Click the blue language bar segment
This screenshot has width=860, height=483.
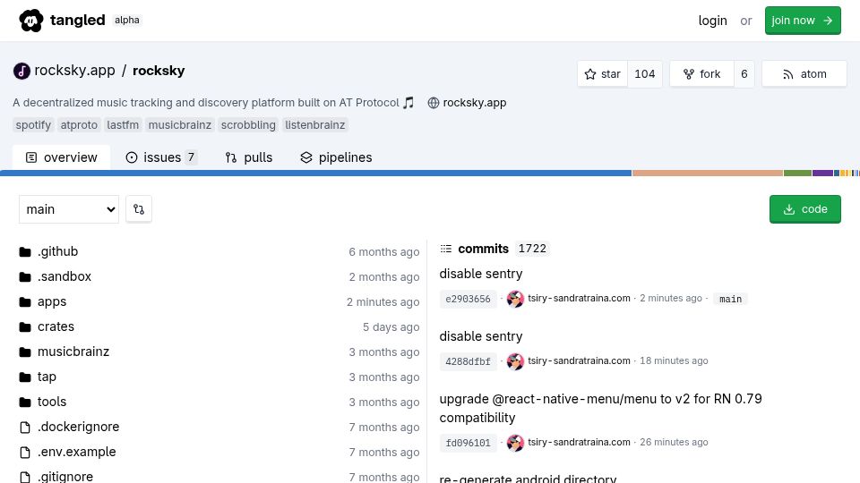coord(316,173)
